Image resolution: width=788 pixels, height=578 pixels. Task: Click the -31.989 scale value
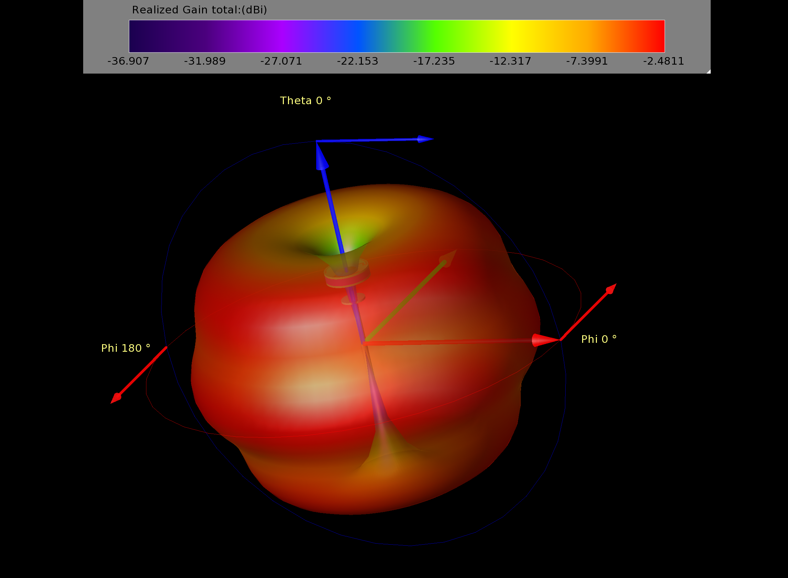click(205, 61)
